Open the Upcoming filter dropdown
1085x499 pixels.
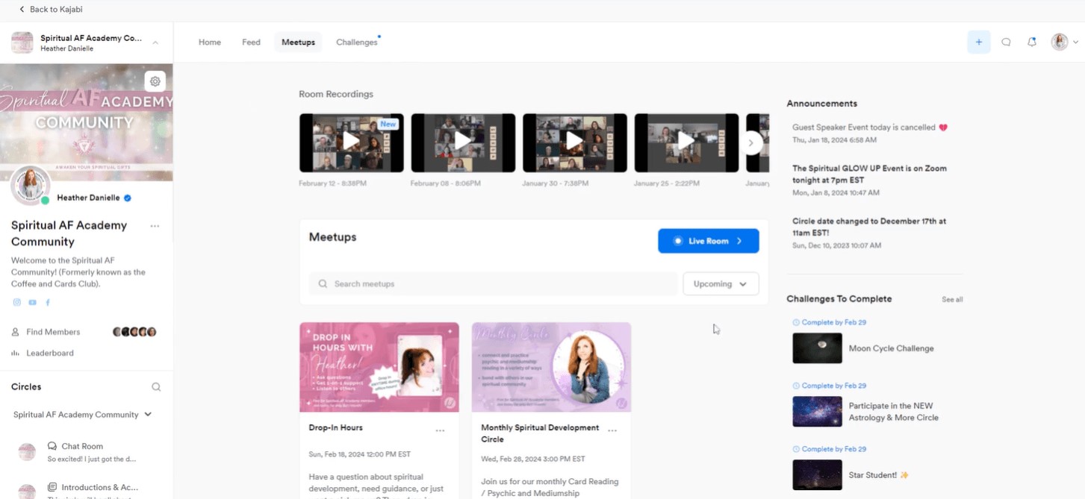tap(721, 284)
